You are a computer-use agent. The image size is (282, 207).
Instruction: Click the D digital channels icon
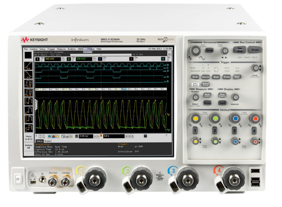click(163, 59)
